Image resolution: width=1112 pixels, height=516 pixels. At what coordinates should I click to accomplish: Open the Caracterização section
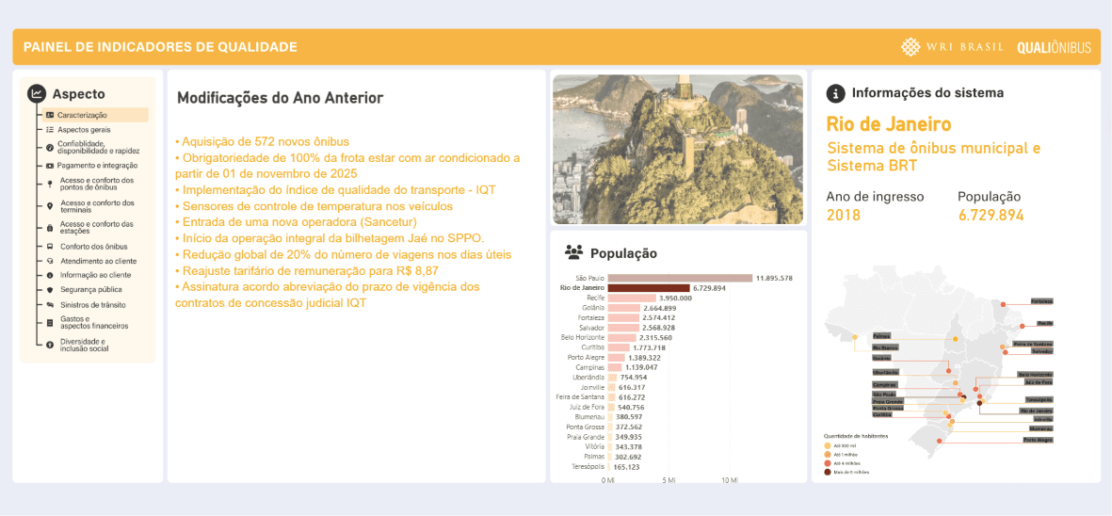(93, 115)
